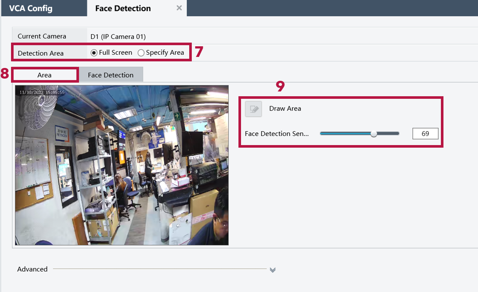The width and height of the screenshot is (478, 292).
Task: Click the camera live preview image
Action: (x=122, y=165)
